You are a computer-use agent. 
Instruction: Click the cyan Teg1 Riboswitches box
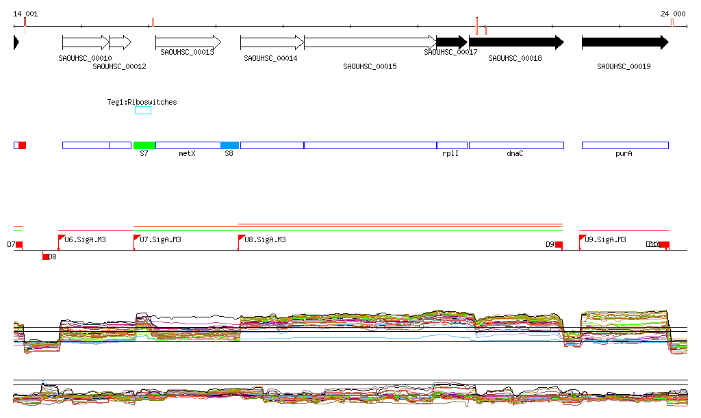click(143, 110)
